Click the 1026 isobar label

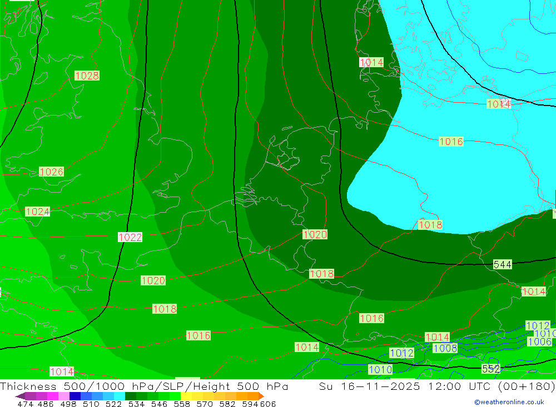pyautogui.click(x=51, y=172)
